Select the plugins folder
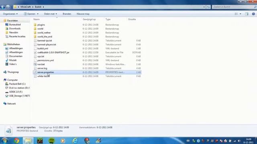The image size is (257, 144). pos(41,25)
